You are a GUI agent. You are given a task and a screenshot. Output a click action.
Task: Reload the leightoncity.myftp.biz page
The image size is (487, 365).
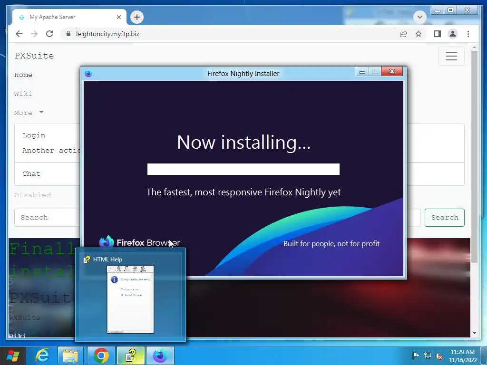click(49, 34)
